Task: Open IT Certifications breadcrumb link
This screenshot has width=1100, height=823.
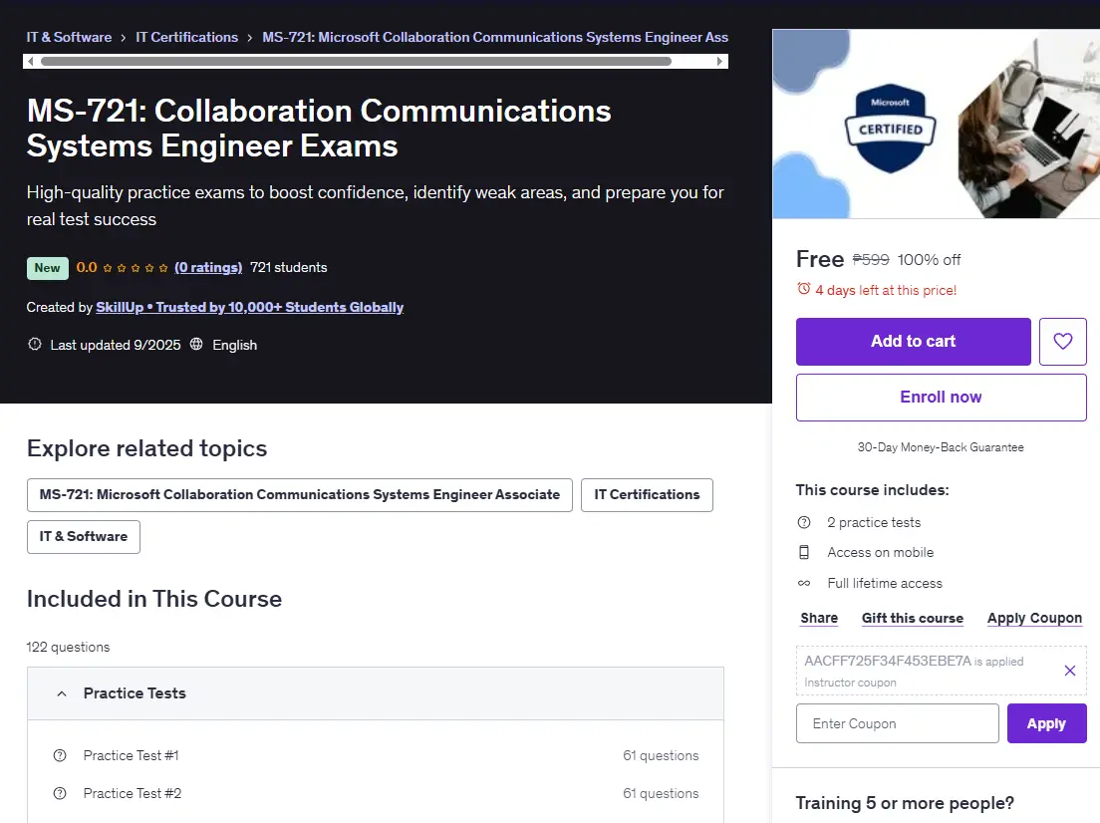Action: point(186,37)
